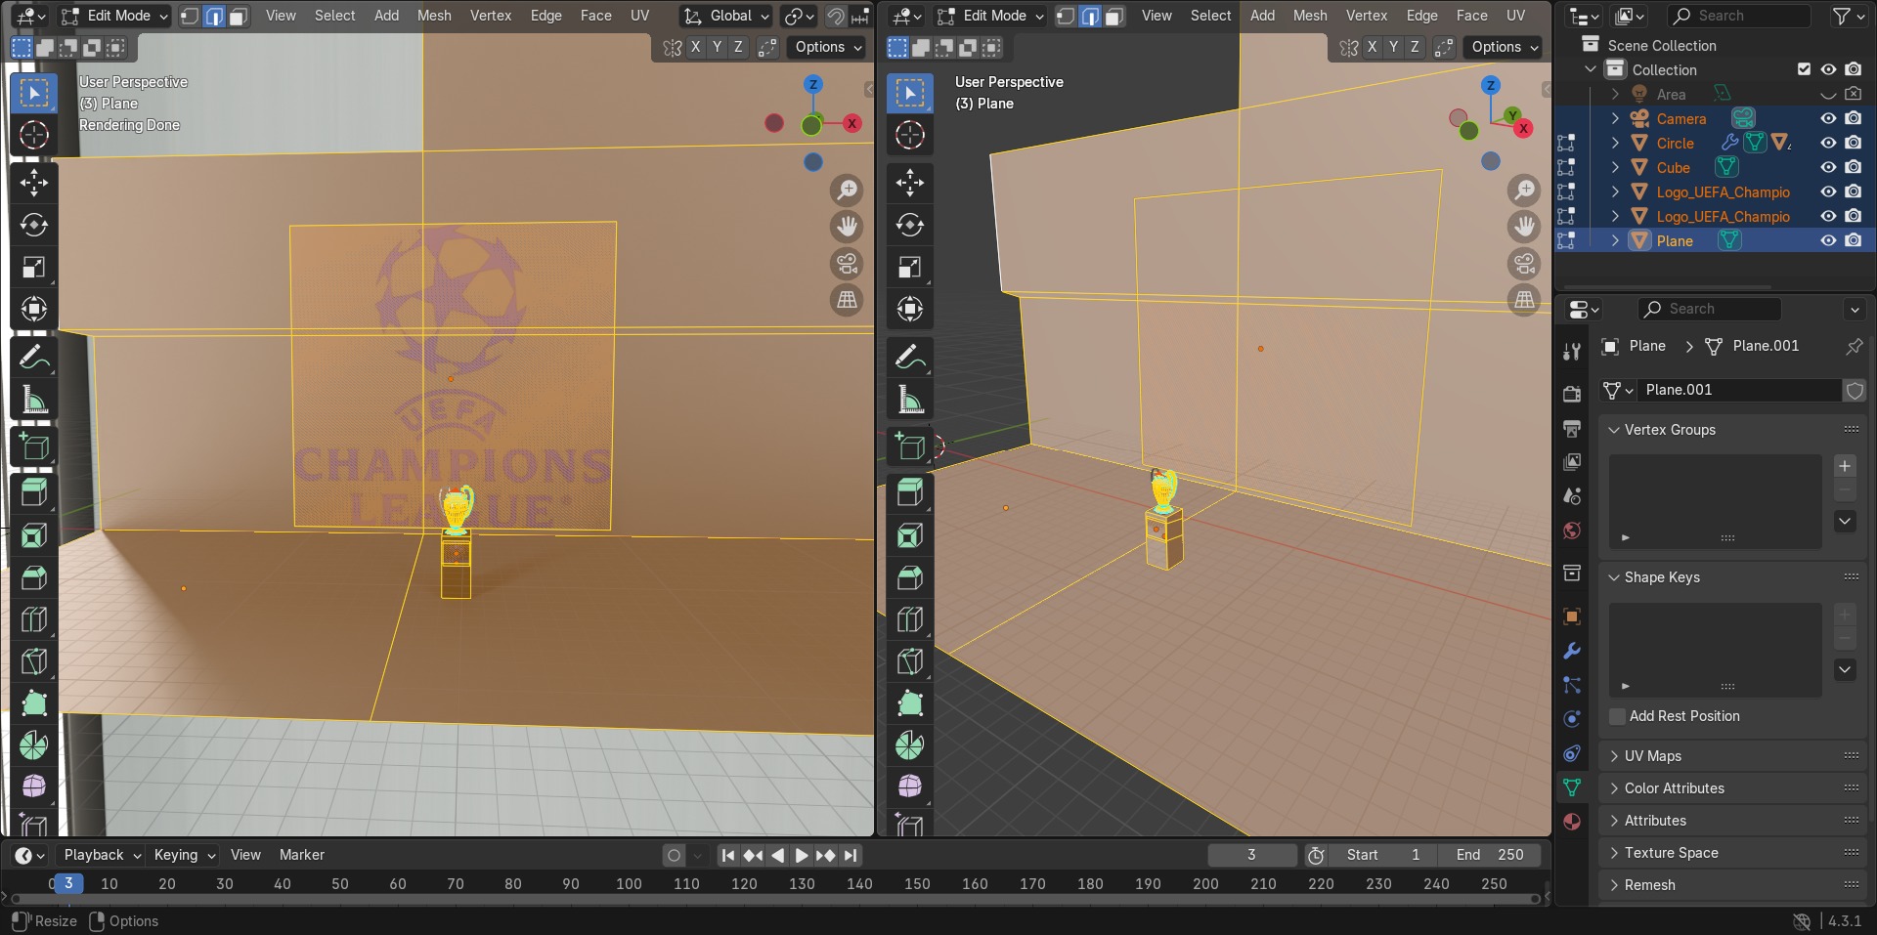Open the Material properties tab

1572,822
